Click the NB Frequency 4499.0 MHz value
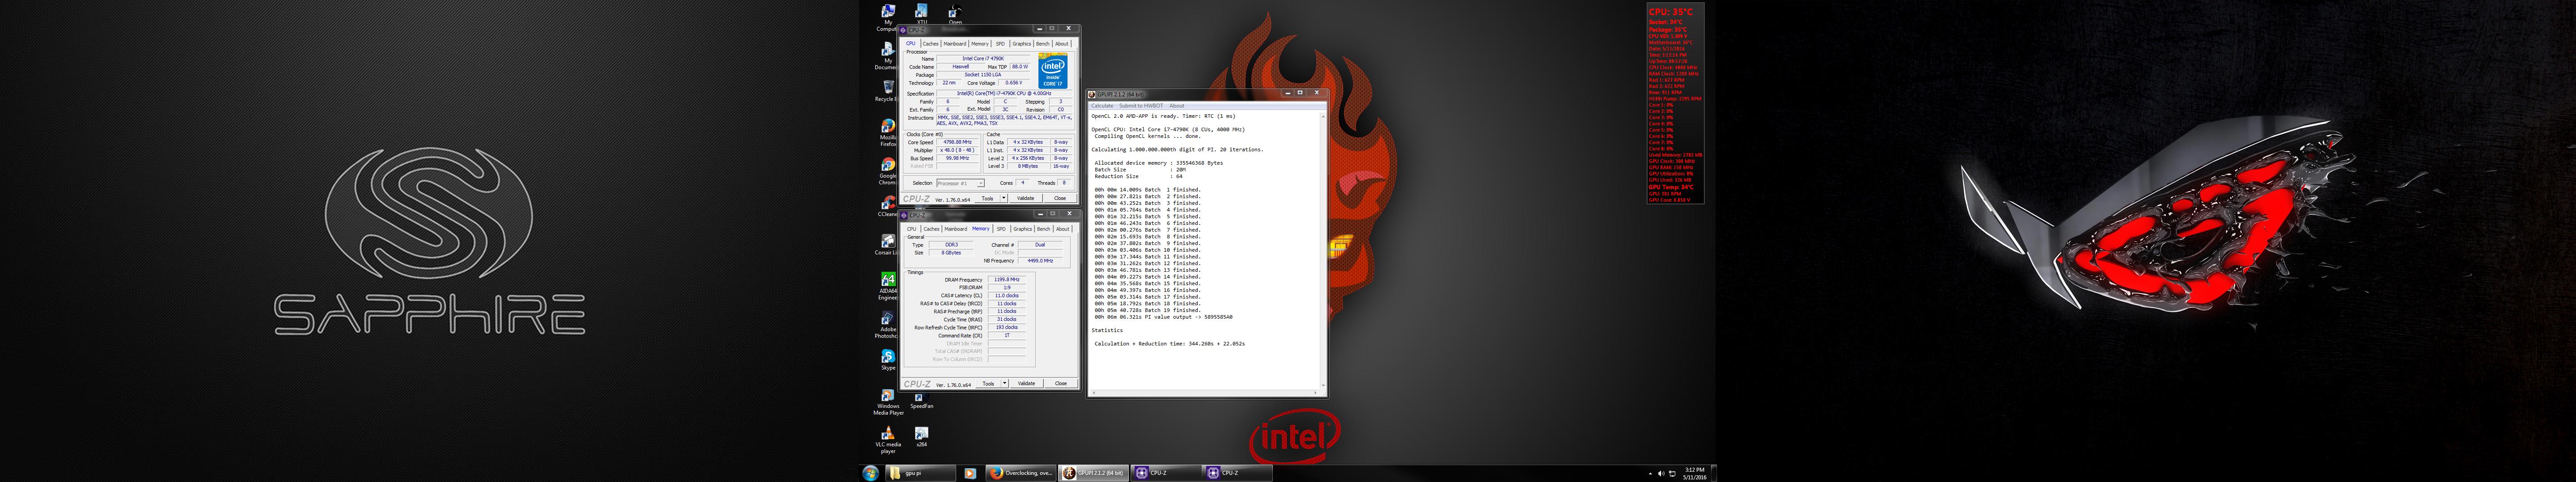This screenshot has height=482, width=2576. tap(1040, 262)
